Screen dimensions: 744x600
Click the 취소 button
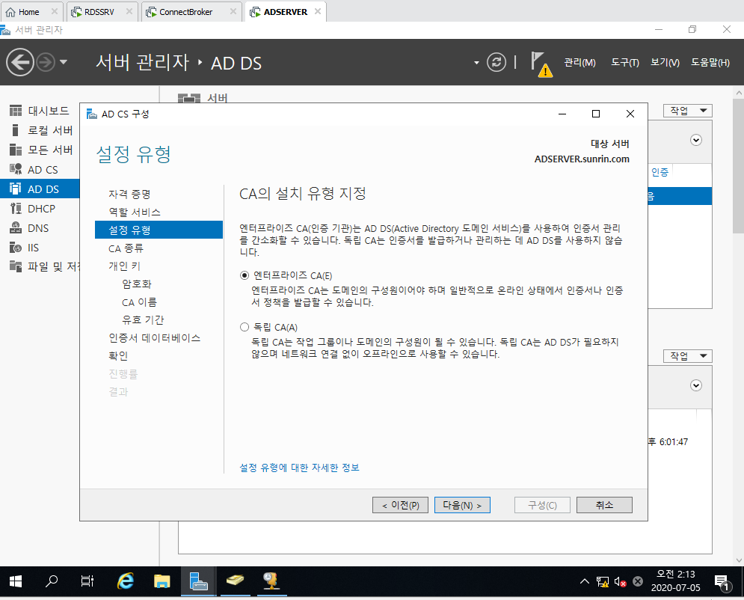[x=604, y=505]
